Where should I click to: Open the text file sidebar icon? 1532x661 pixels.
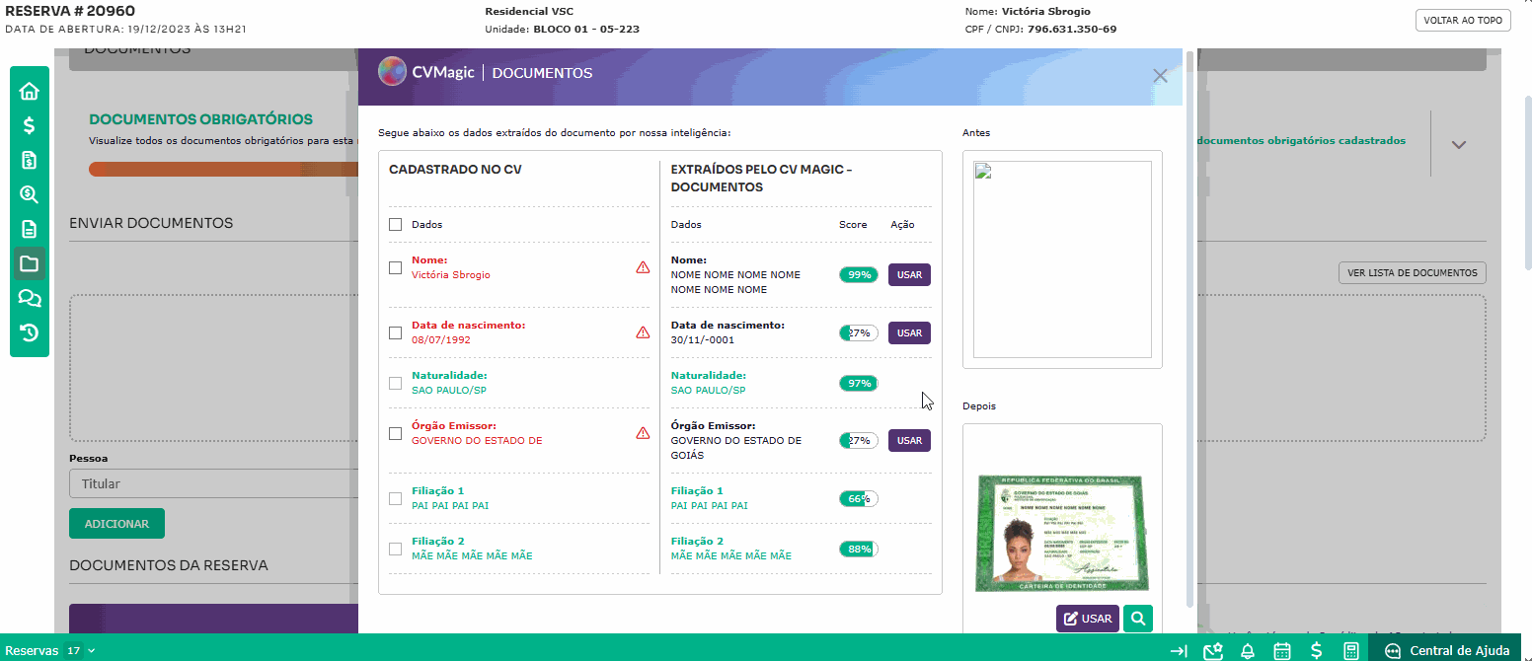[x=30, y=229]
